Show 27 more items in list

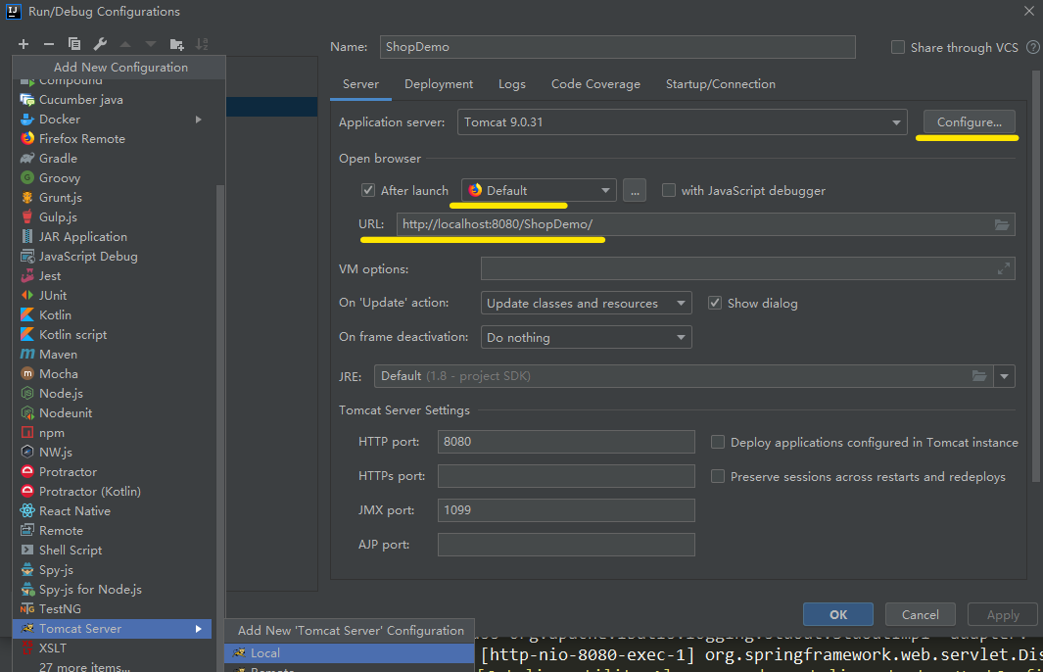(84, 666)
